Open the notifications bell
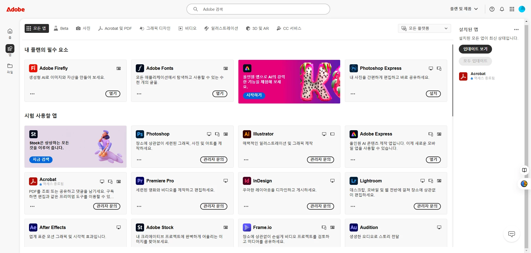The width and height of the screenshot is (531, 253). [502, 9]
